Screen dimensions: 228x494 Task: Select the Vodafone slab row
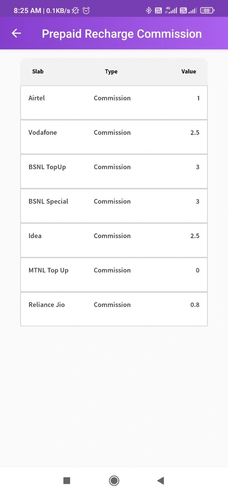[x=114, y=137]
